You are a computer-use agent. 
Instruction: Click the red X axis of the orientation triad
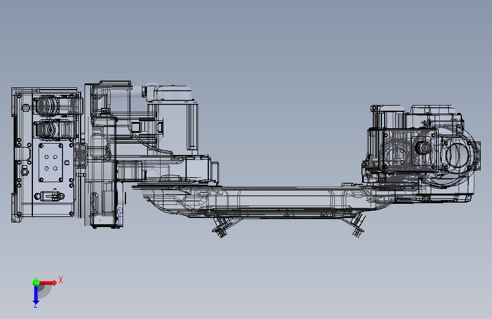(x=48, y=283)
